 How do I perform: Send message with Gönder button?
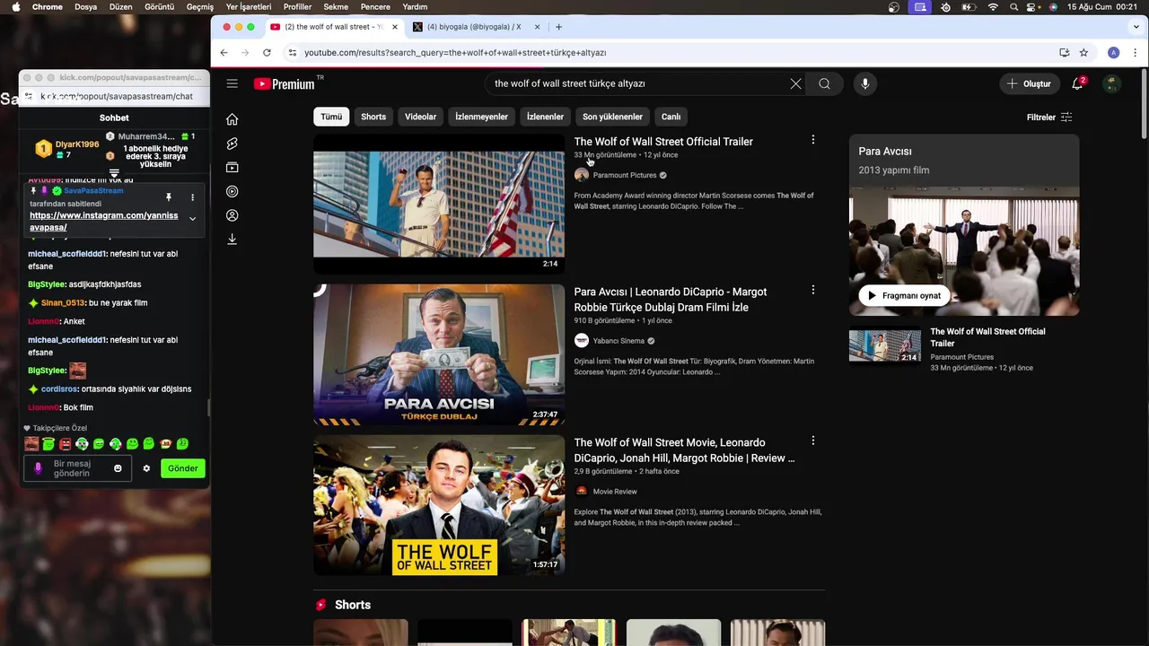click(183, 468)
